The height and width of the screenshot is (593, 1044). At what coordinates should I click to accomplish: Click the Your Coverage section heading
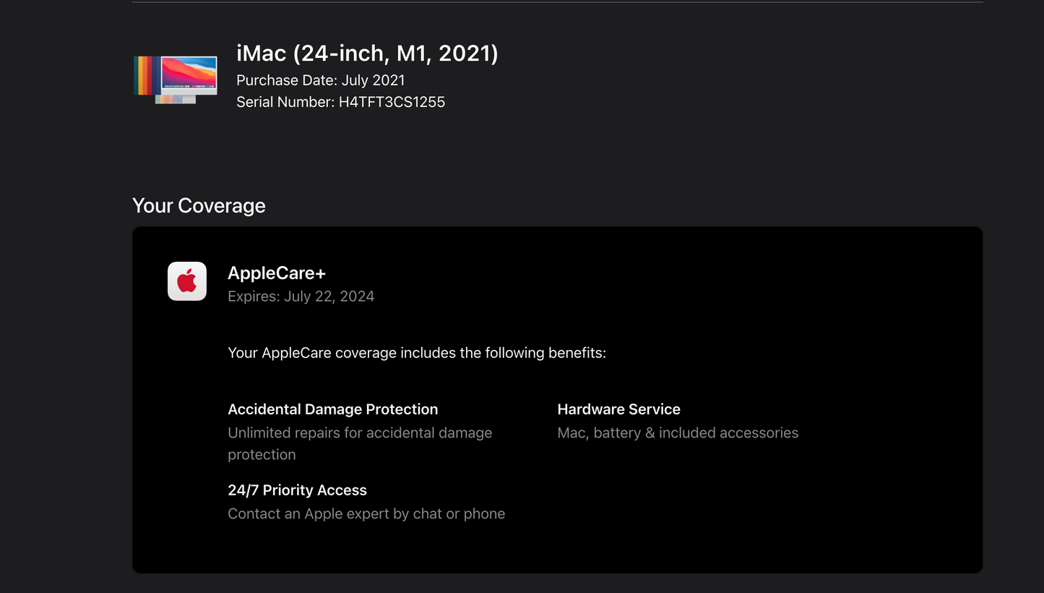(199, 206)
